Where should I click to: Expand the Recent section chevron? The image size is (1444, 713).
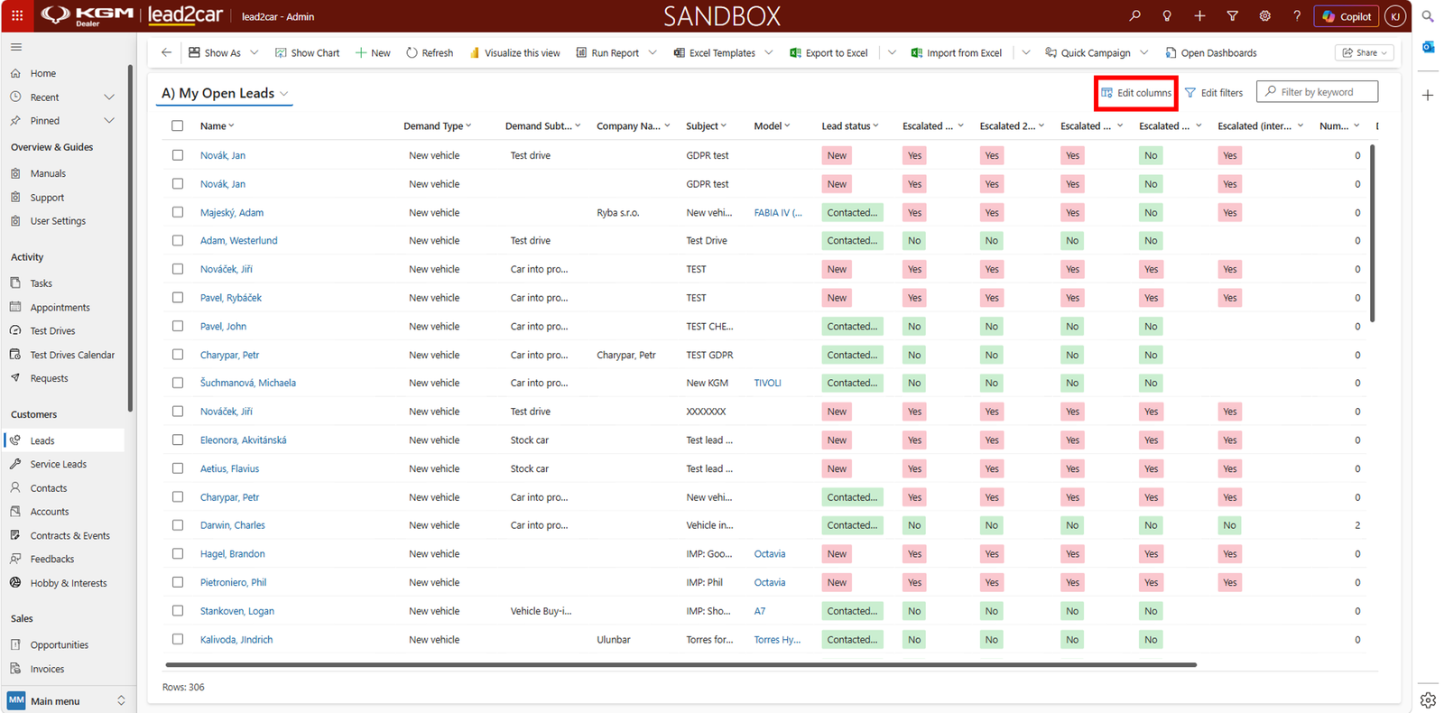109,97
